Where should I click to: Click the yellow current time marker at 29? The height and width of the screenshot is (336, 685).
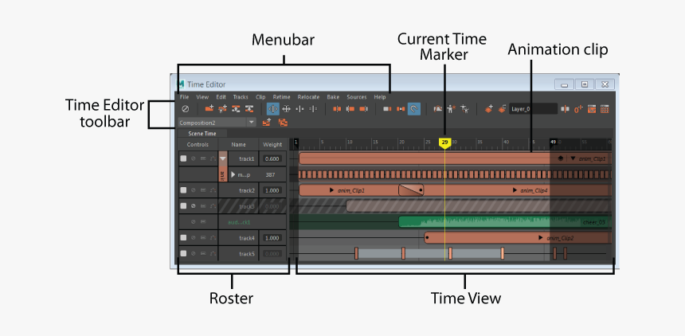coord(445,143)
